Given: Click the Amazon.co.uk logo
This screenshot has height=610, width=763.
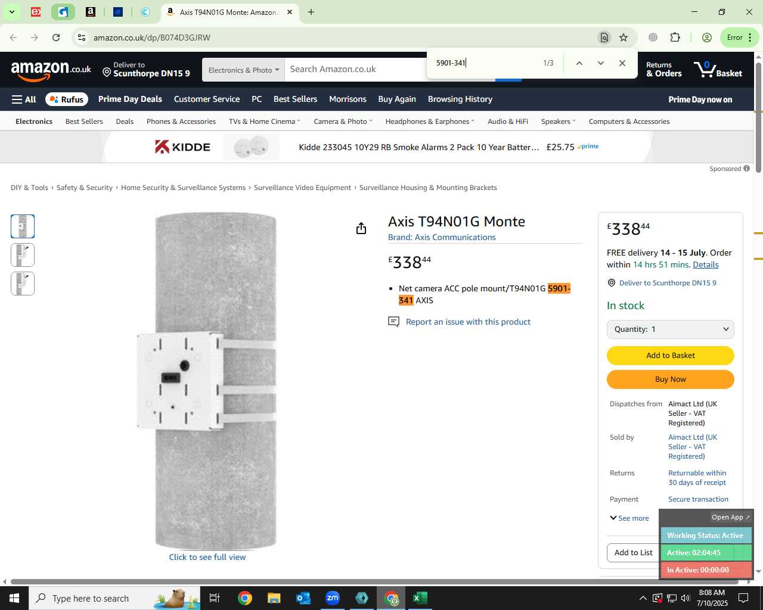Looking at the screenshot, I should [x=51, y=70].
